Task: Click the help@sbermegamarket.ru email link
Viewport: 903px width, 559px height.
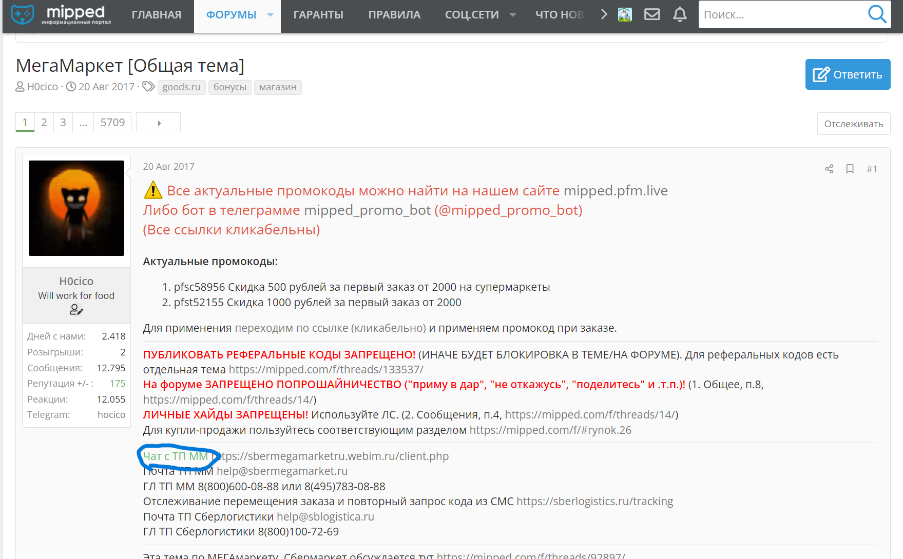Action: click(x=282, y=471)
